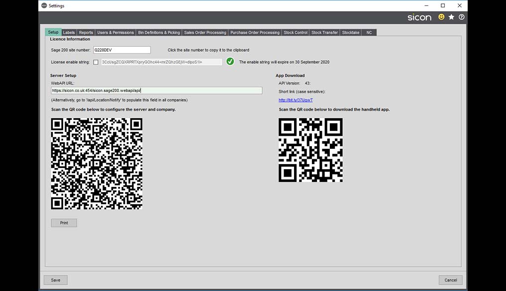Maximize the Settings window

click(x=443, y=5)
